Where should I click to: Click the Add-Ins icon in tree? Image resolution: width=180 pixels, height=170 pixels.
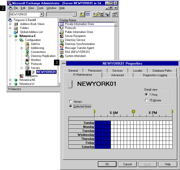coord(27,44)
